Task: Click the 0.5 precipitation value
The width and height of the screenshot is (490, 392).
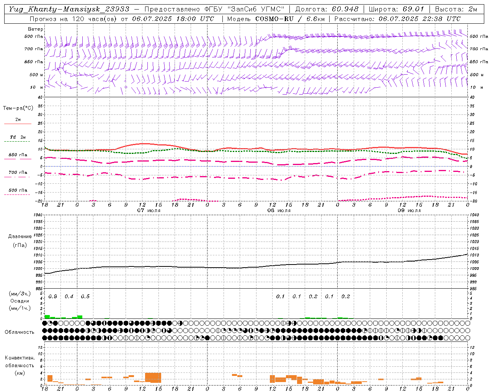Action: 85,297
